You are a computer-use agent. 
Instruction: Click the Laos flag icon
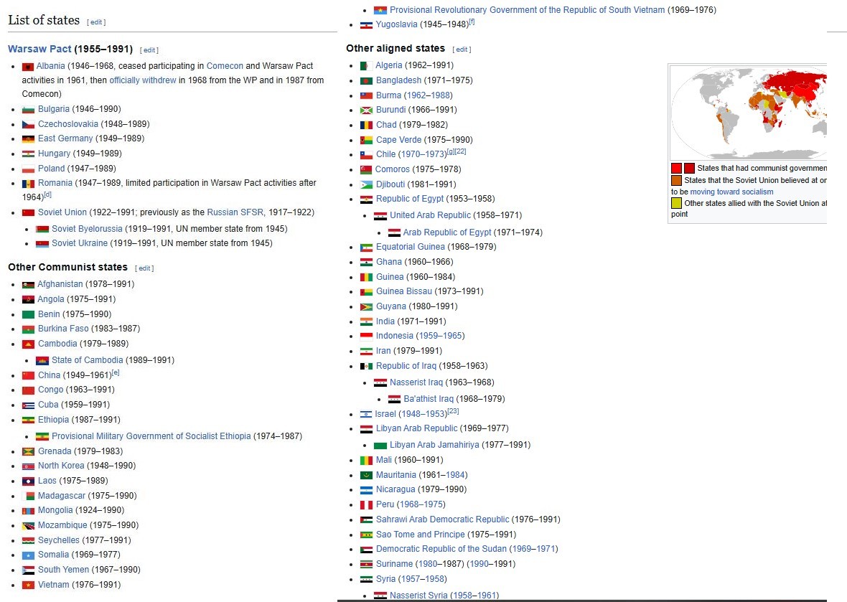coord(28,481)
